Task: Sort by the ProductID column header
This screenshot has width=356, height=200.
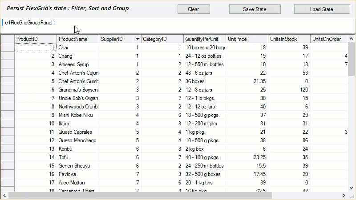Action: (36, 39)
